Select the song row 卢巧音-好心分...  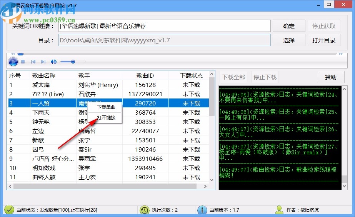pos(108,159)
